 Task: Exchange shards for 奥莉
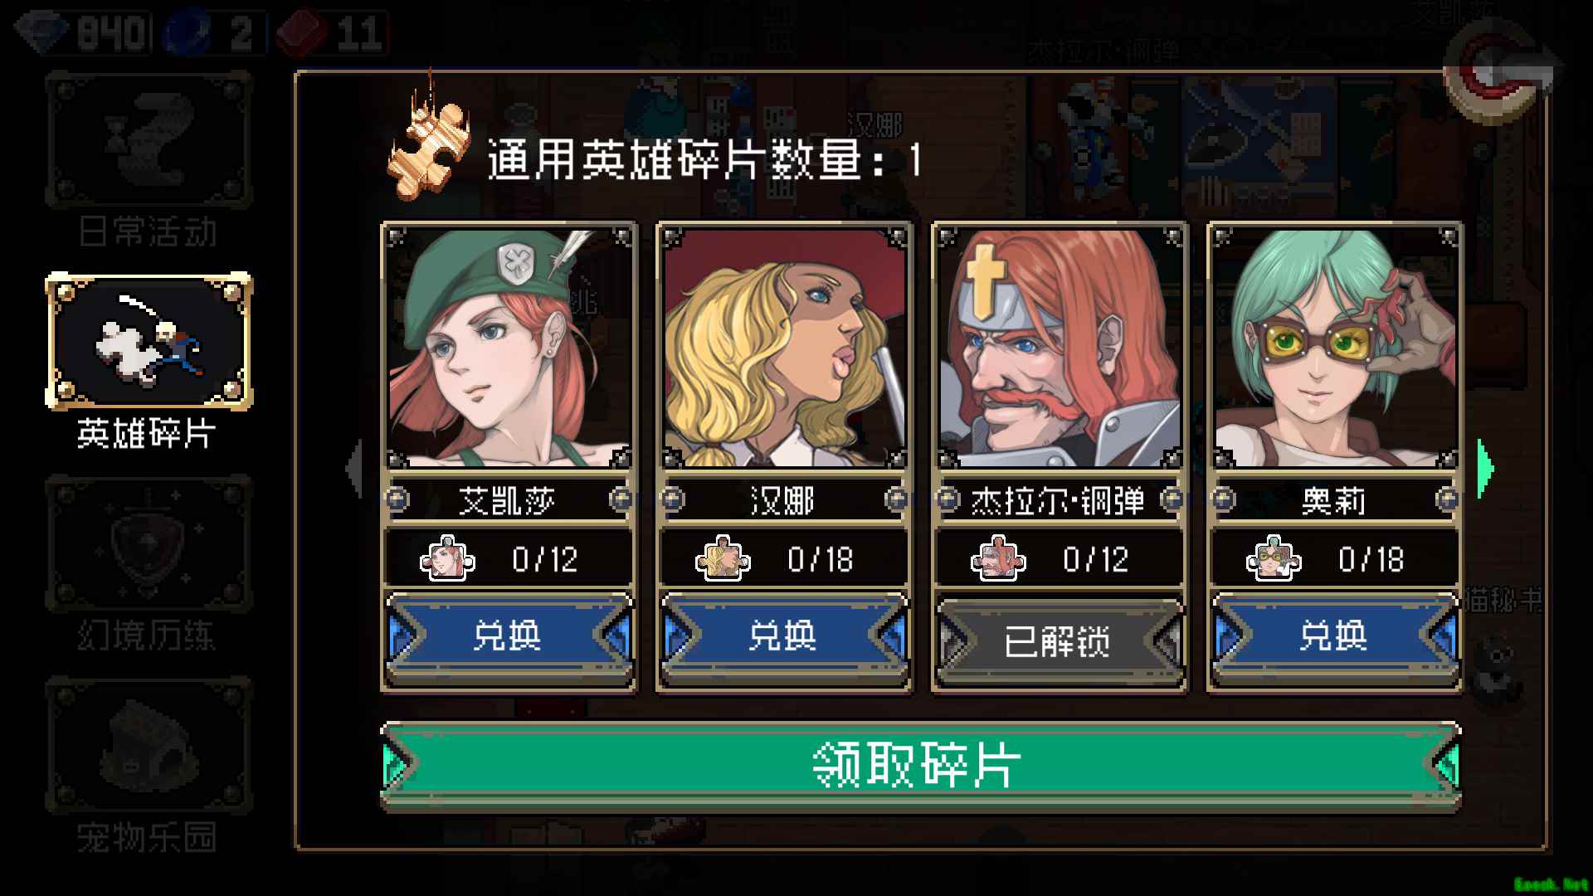tap(1335, 637)
